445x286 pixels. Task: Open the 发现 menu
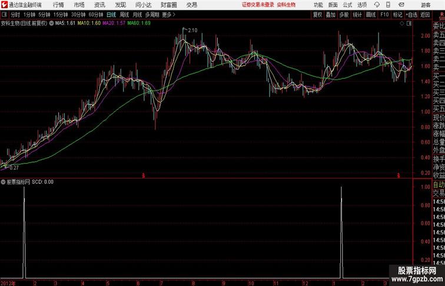tap(120, 5)
